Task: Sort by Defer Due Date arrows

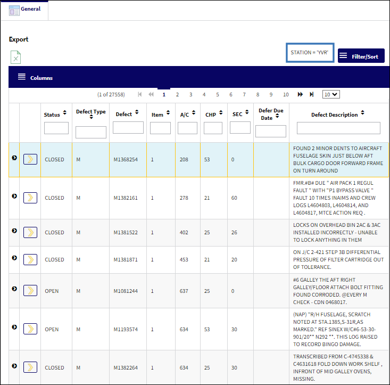Action: (277, 116)
